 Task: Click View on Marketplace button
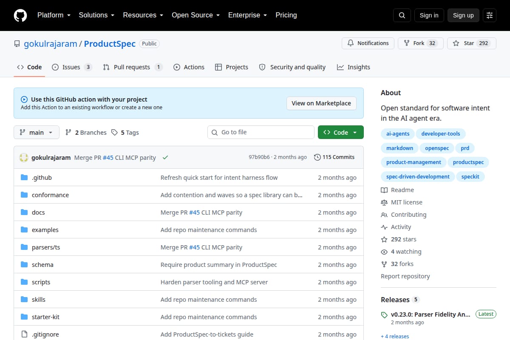[x=321, y=103]
